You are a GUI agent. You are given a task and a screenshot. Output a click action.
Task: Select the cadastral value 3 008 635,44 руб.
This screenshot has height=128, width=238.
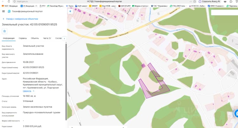pyautogui.click(x=32, y=126)
